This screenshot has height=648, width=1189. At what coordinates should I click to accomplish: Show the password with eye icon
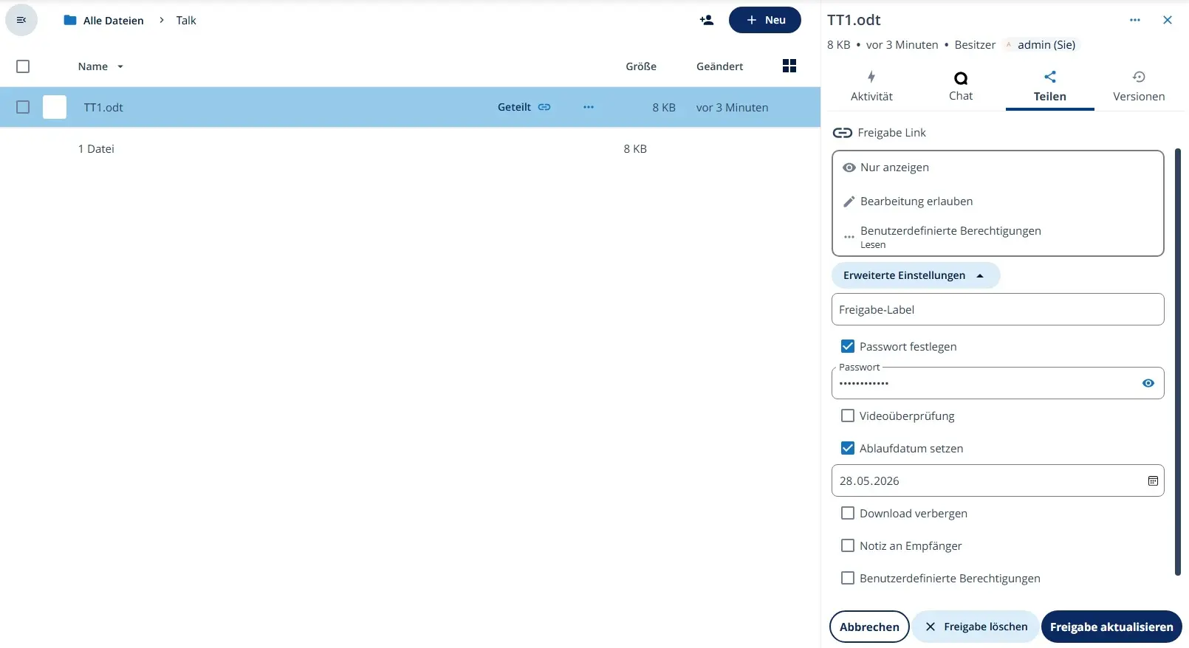tap(1148, 383)
